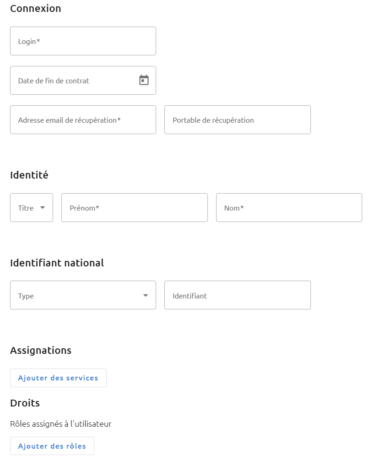380x466 pixels.
Task: Focus the Prénom text field
Action: 135,208
